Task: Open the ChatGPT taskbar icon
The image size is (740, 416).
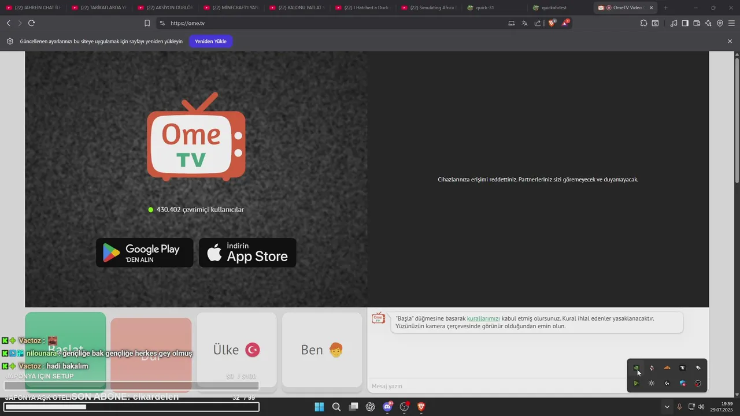Action: (x=371, y=407)
